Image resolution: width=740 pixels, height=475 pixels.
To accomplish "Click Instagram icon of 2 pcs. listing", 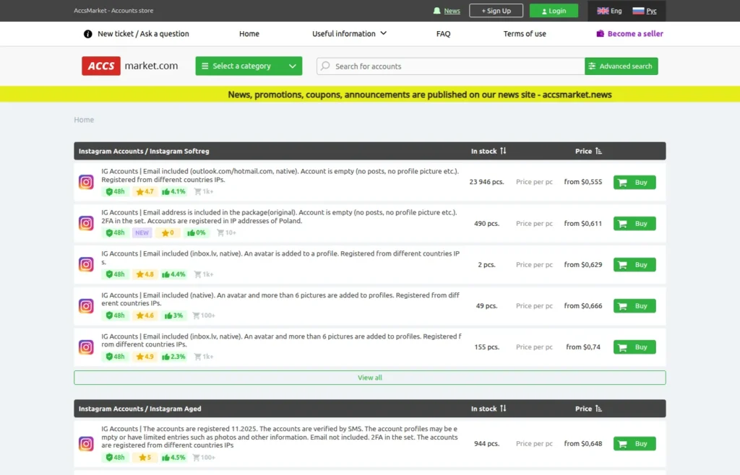I will click(86, 264).
